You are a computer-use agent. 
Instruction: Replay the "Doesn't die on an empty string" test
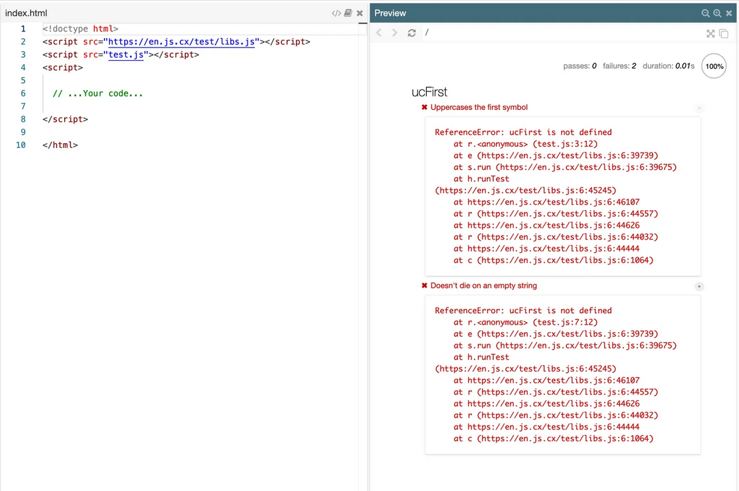699,286
